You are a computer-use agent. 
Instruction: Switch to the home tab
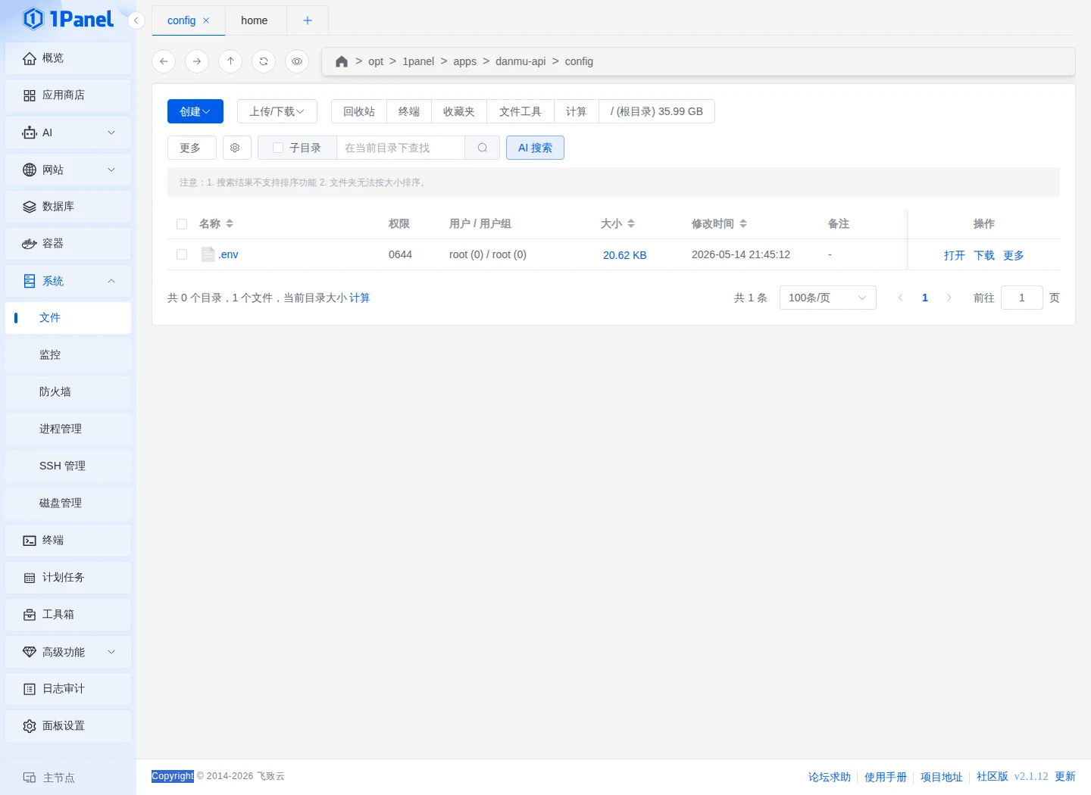[255, 20]
